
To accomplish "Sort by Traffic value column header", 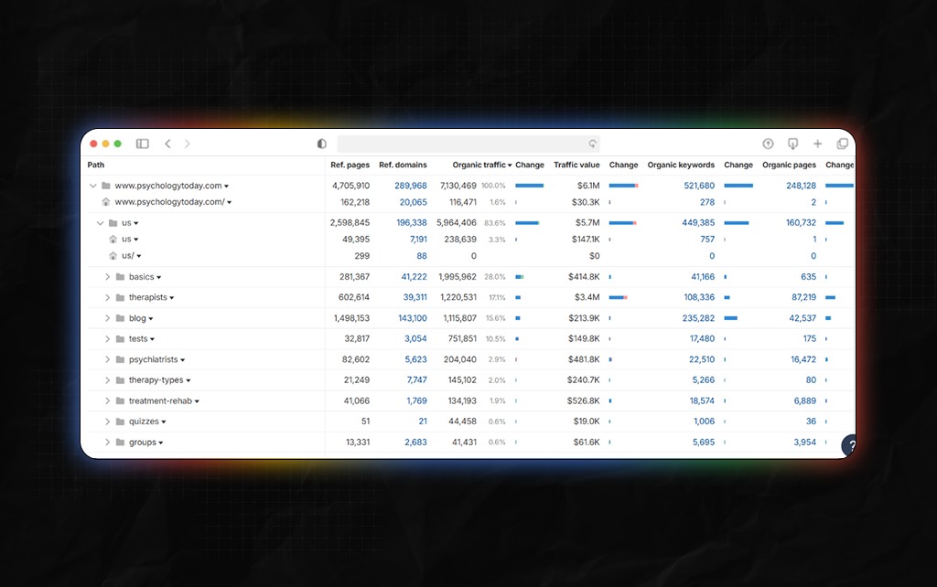I will (x=576, y=165).
